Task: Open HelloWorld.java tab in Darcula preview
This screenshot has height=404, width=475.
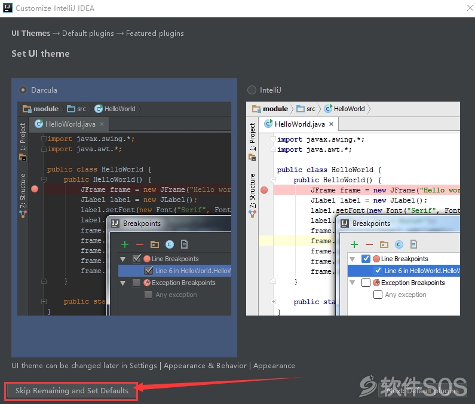Action: click(70, 124)
